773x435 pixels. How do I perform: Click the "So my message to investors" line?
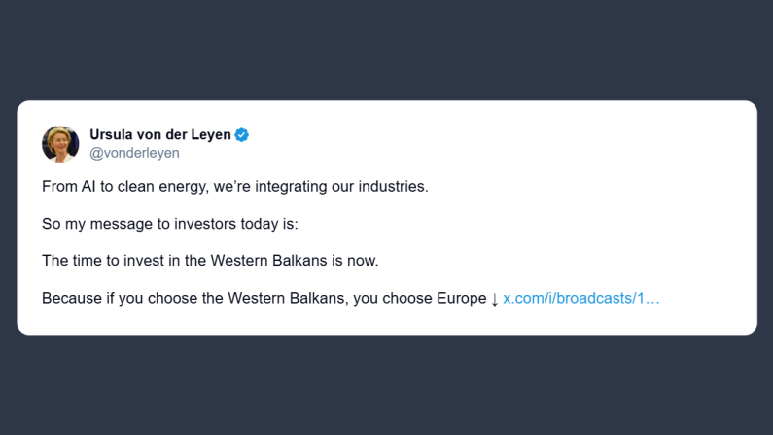pyautogui.click(x=170, y=223)
